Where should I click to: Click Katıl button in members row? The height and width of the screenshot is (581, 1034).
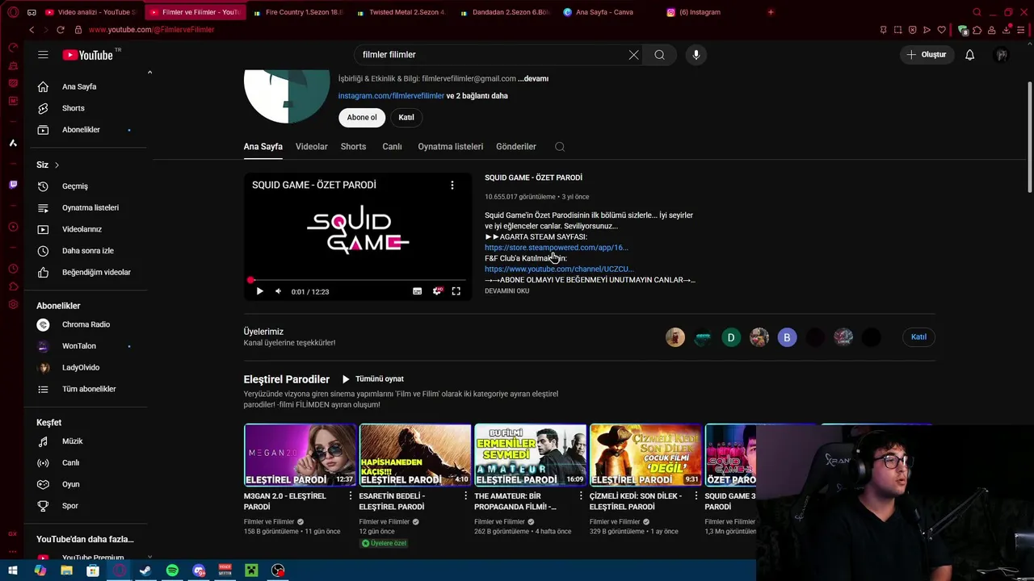click(x=918, y=337)
